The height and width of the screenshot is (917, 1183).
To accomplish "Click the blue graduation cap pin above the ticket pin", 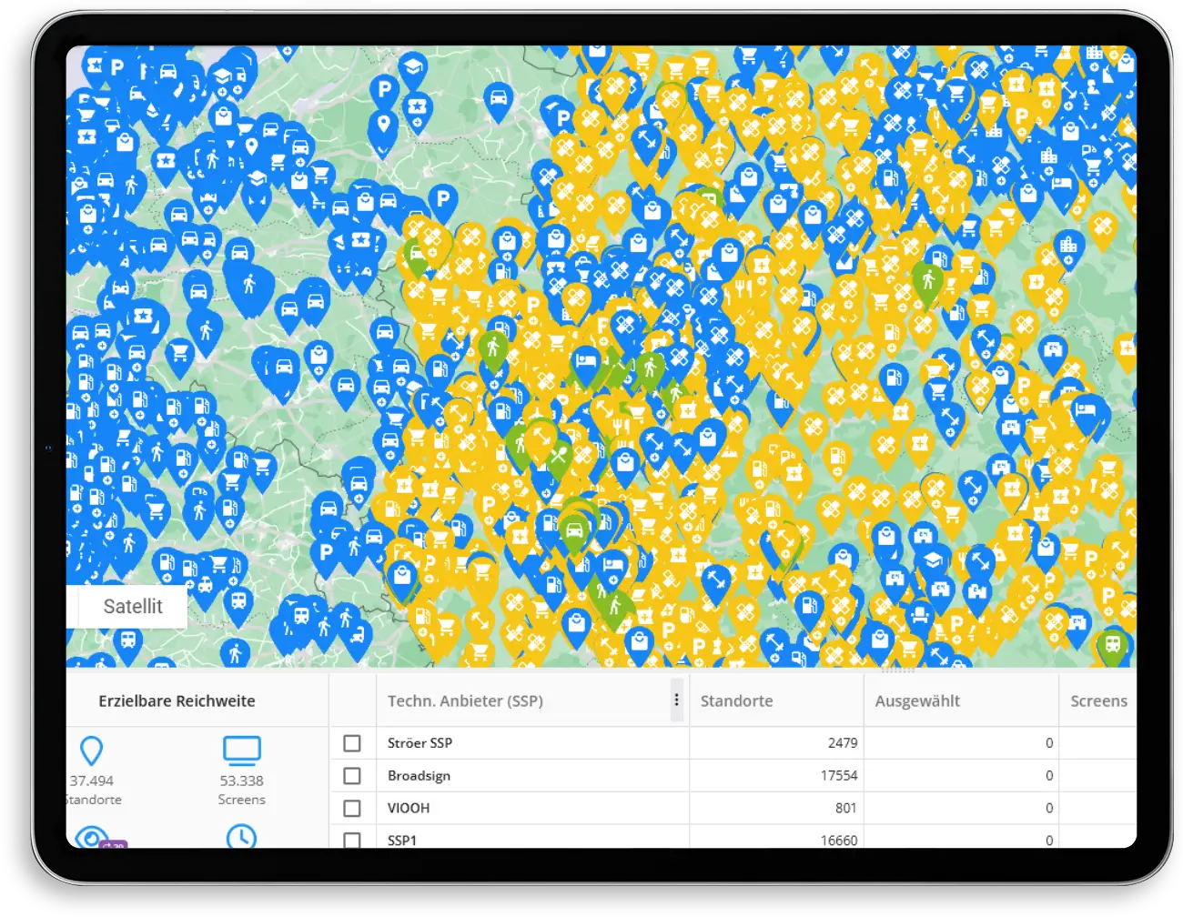I will pyautogui.click(x=412, y=68).
